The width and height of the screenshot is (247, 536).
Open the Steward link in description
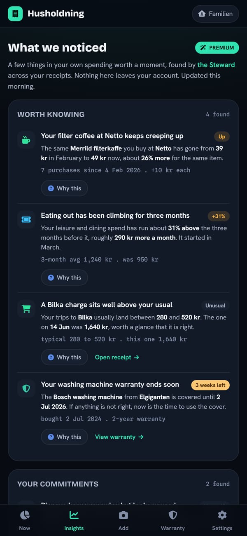[x=216, y=65]
